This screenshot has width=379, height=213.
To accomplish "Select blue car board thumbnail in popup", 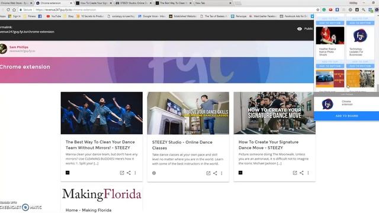I will [330, 79].
